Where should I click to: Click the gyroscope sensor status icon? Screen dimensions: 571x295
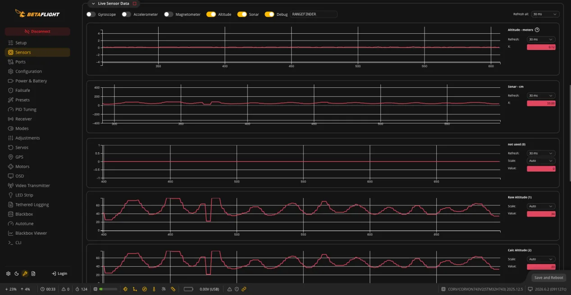pos(125,289)
